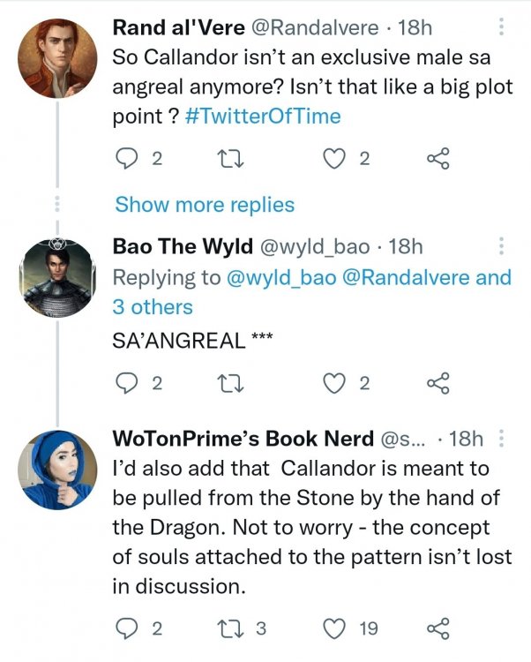
Task: Like Rand al'Vere's tweet
Action: [333, 159]
